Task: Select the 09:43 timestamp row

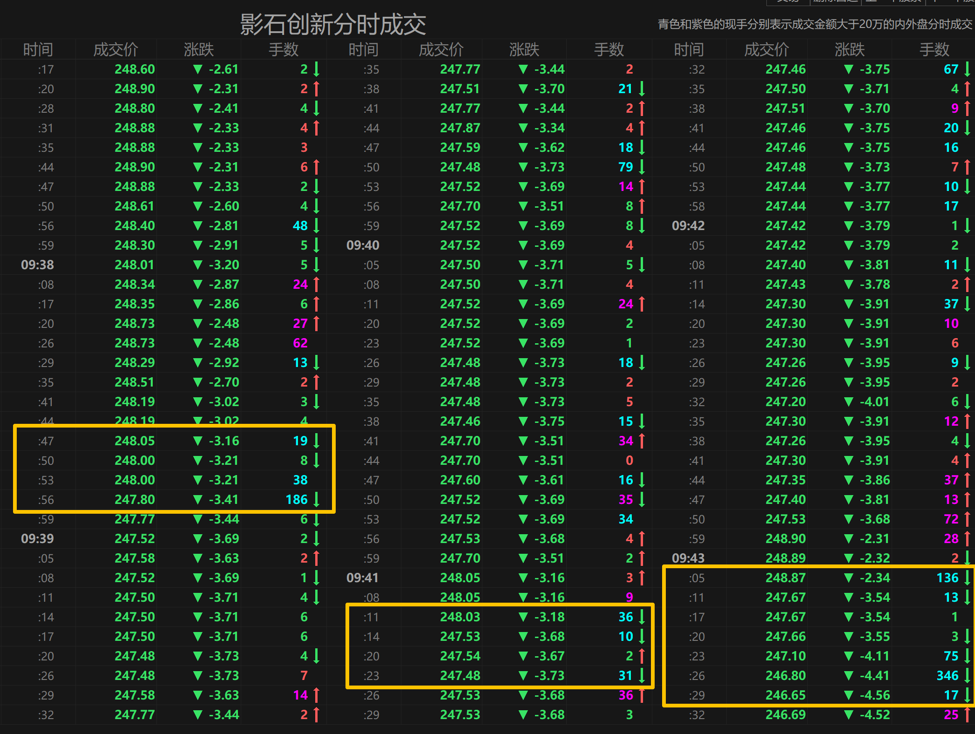Action: point(688,558)
